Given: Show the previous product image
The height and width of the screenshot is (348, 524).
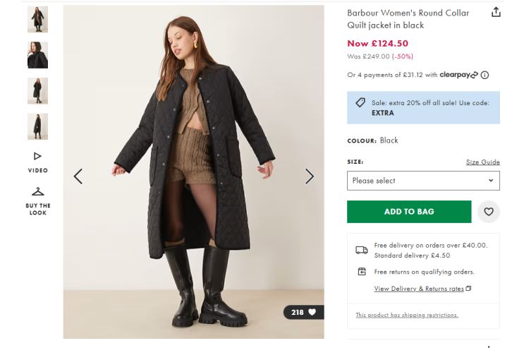Looking at the screenshot, I should 78,176.
